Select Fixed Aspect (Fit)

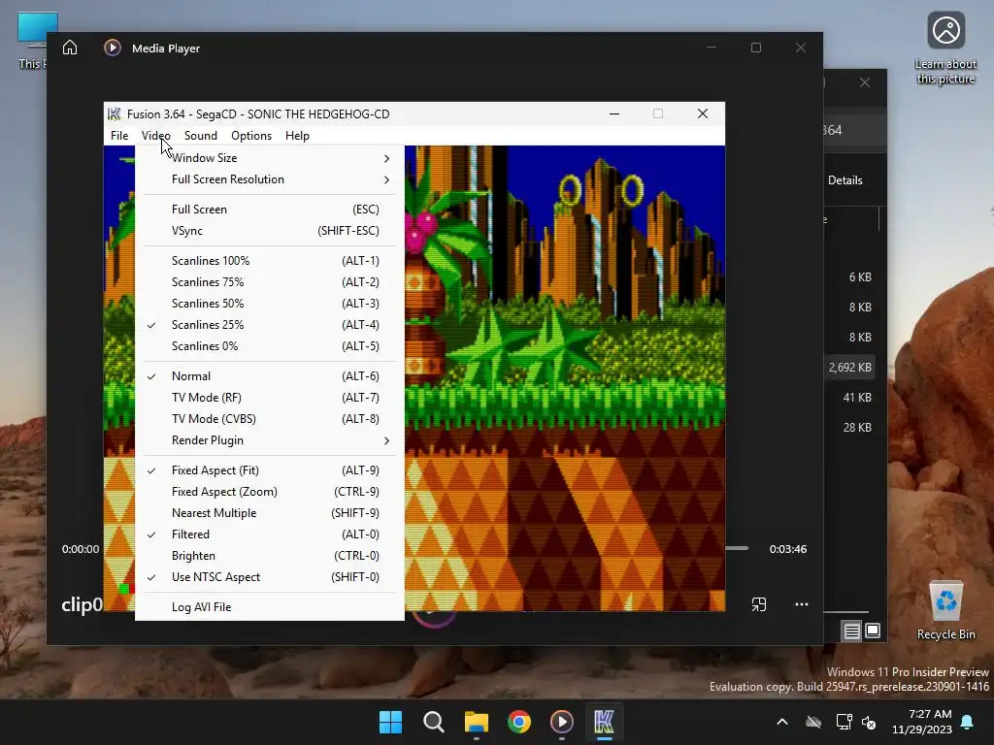[x=270, y=470]
